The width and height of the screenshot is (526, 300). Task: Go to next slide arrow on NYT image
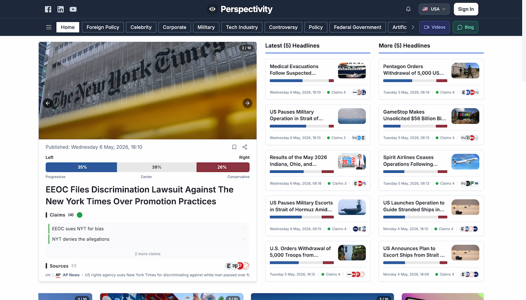click(x=247, y=103)
